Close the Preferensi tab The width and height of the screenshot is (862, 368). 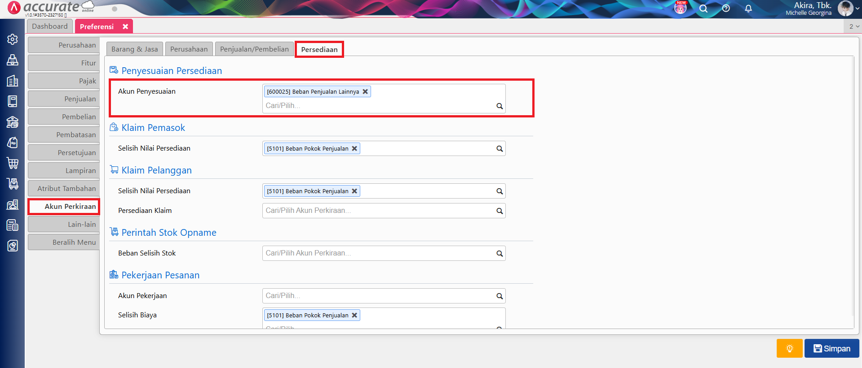coord(125,26)
